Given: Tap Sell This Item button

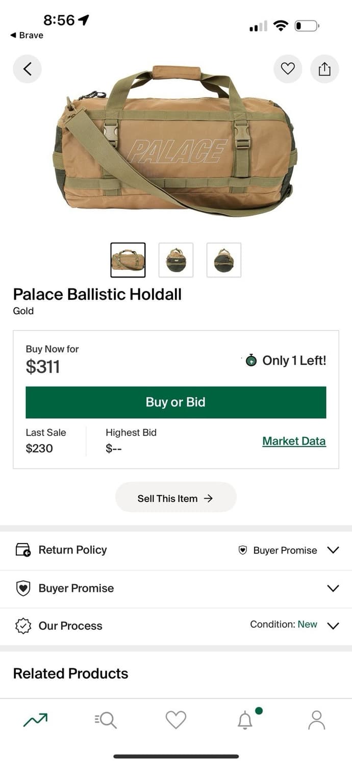Looking at the screenshot, I should coord(175,498).
